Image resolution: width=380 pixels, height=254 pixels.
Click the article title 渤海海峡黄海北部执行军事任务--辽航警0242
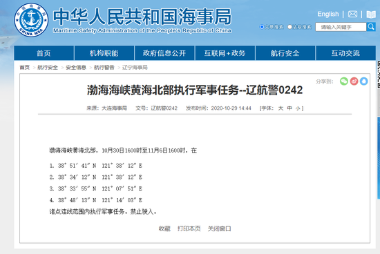click(x=195, y=90)
